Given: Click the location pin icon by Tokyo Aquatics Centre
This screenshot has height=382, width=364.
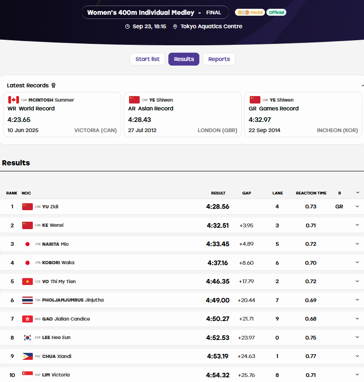Looking at the screenshot, I should click(x=175, y=26).
